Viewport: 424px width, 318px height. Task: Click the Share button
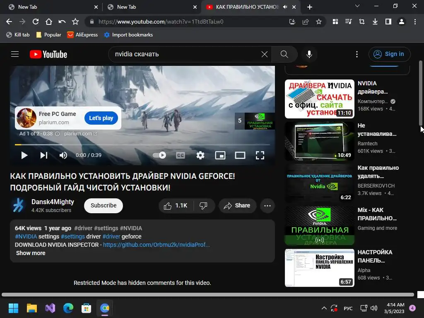pos(237,205)
